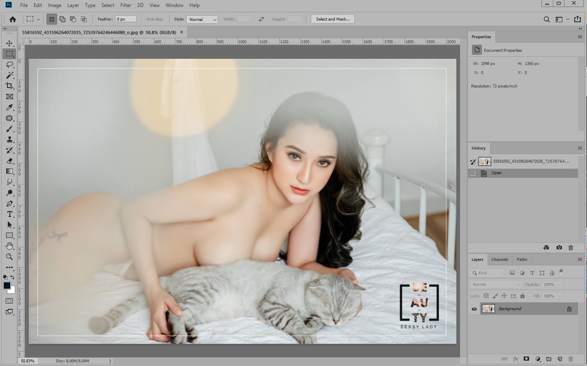This screenshot has height=366, width=587.
Task: Click the Select and Mask button
Action: point(332,19)
